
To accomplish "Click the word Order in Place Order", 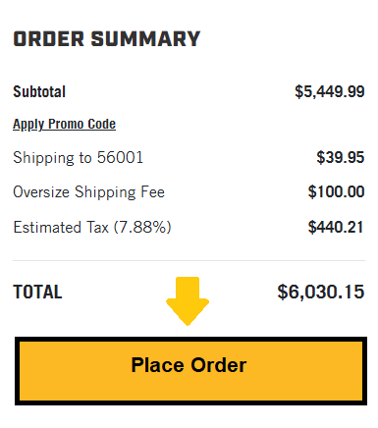I will 219,365.
